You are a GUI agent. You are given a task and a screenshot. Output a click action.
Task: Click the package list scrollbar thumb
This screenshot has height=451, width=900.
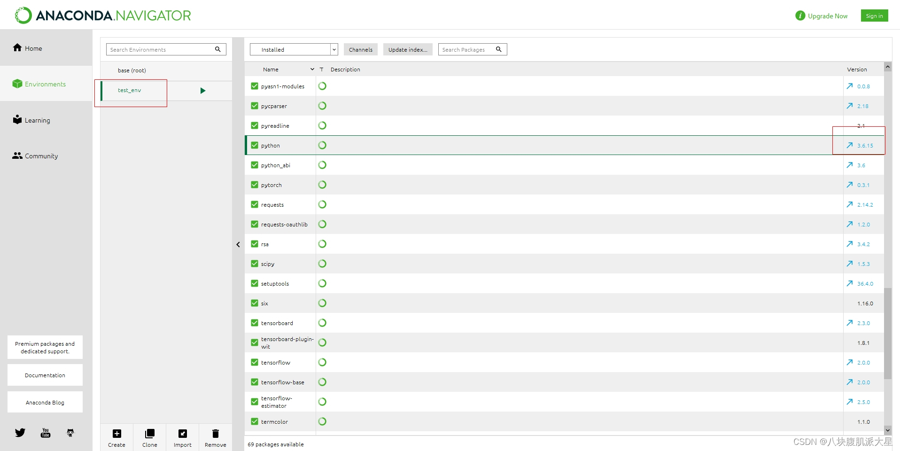(888, 333)
